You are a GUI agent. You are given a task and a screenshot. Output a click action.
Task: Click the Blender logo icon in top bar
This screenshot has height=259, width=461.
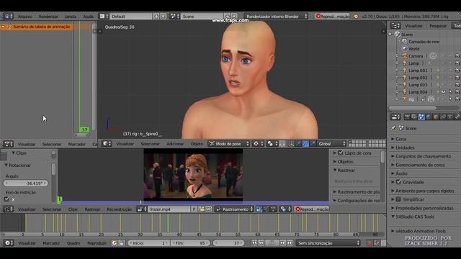(x=356, y=17)
